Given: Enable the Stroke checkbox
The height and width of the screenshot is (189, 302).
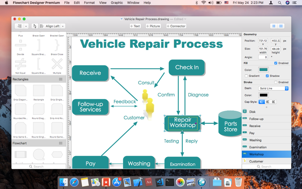Looking at the screenshot, I should (276, 82).
